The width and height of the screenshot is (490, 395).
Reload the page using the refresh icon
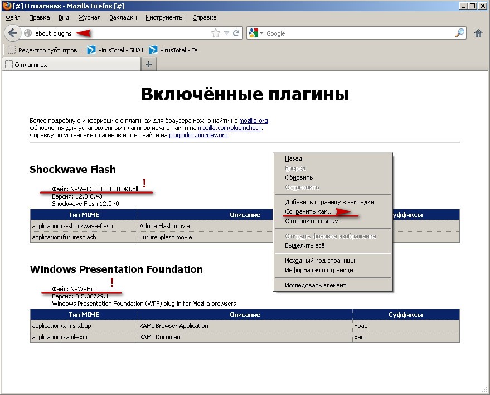236,33
